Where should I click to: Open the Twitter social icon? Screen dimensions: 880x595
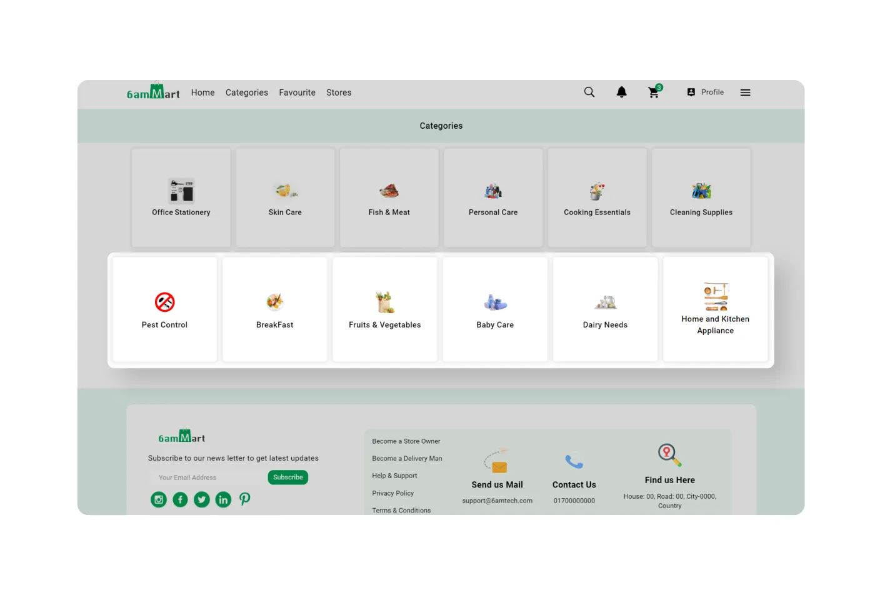[x=201, y=499]
